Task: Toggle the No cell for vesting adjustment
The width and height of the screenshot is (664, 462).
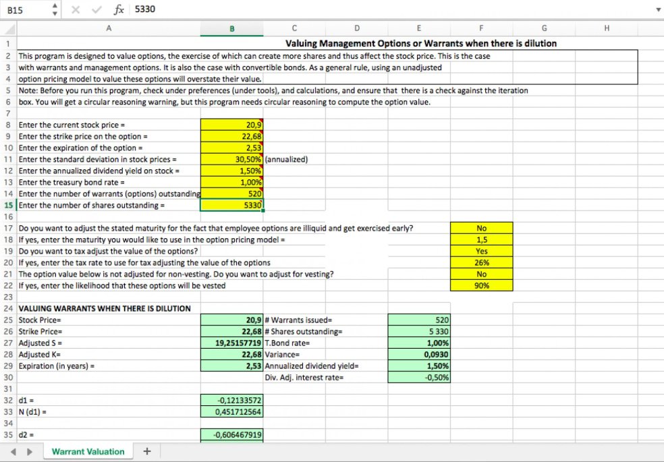Action: coord(480,274)
